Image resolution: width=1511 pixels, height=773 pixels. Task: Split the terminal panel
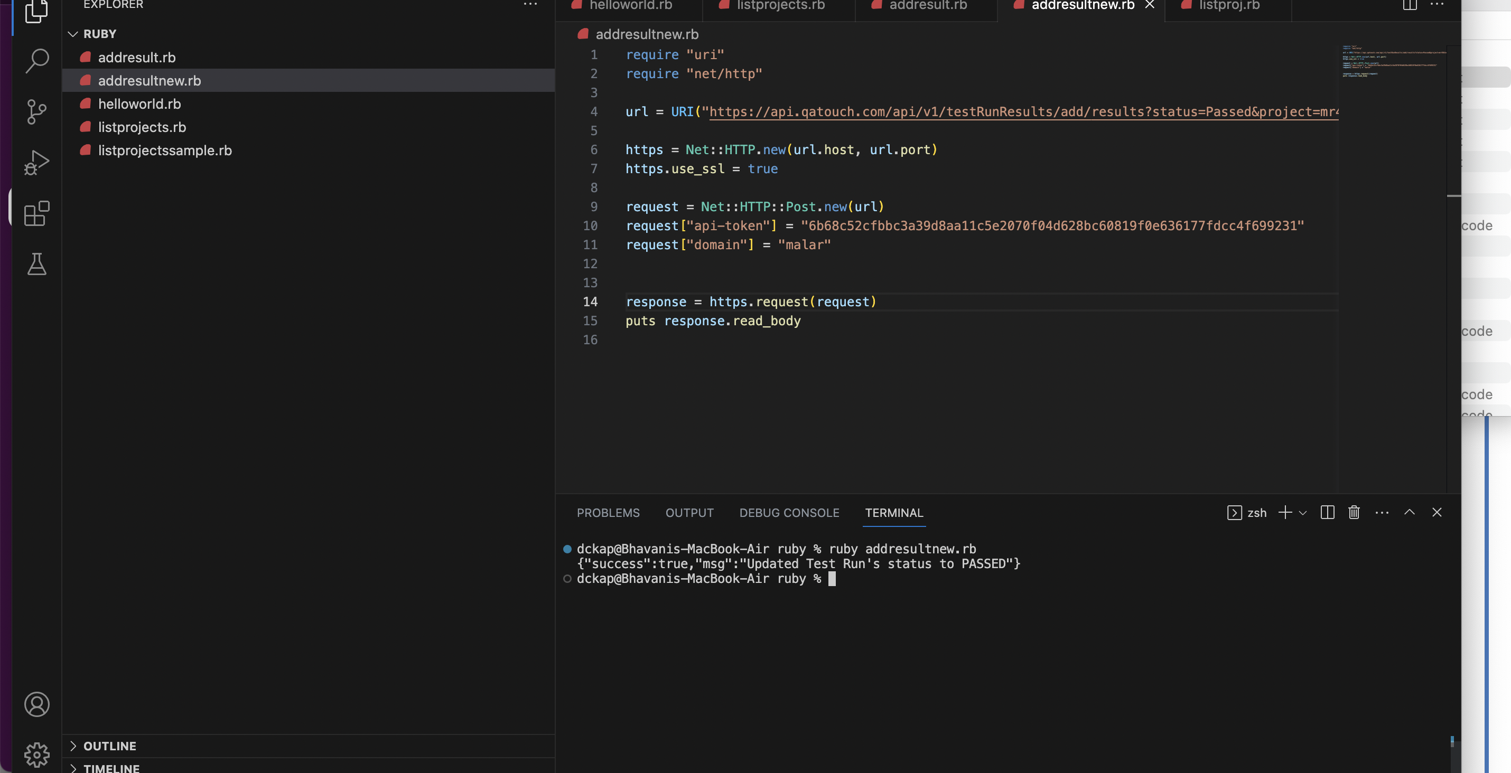coord(1327,512)
